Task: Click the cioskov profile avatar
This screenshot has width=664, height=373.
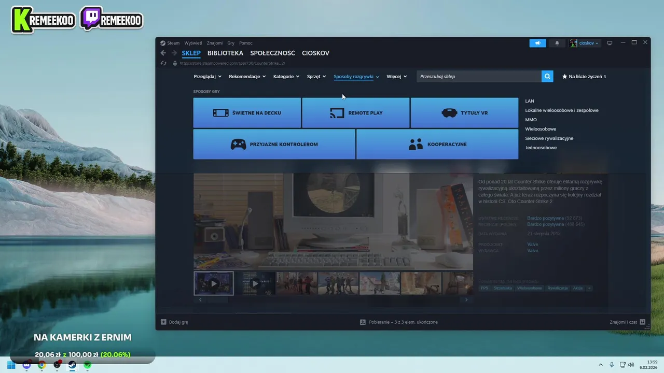Action: [x=573, y=43]
